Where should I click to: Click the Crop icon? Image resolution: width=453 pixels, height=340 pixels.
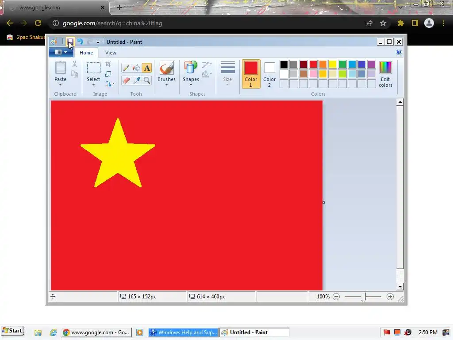(108, 64)
